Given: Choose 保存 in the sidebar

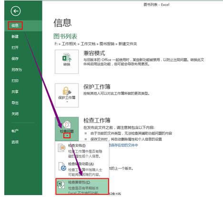Looking at the screenshot, I should coord(23,59).
